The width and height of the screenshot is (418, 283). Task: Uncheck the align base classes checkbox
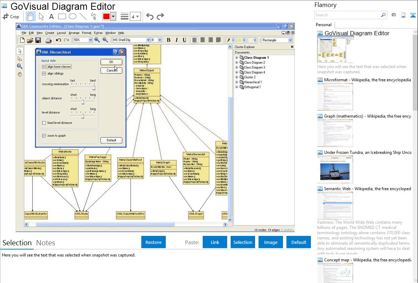point(44,67)
